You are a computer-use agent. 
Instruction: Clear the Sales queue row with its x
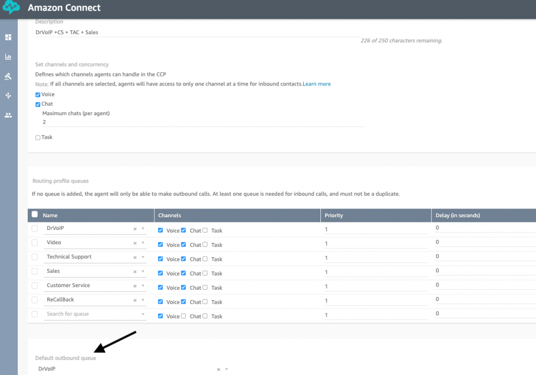point(135,272)
